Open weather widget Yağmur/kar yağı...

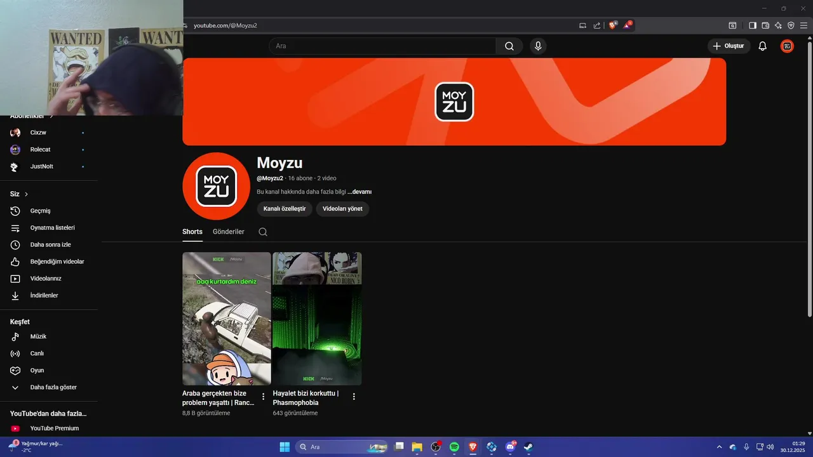(36, 447)
